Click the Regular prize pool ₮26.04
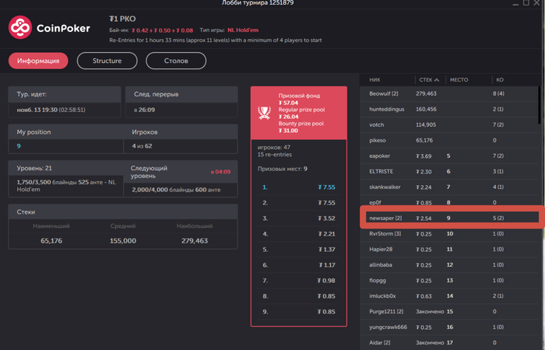 tap(288, 117)
